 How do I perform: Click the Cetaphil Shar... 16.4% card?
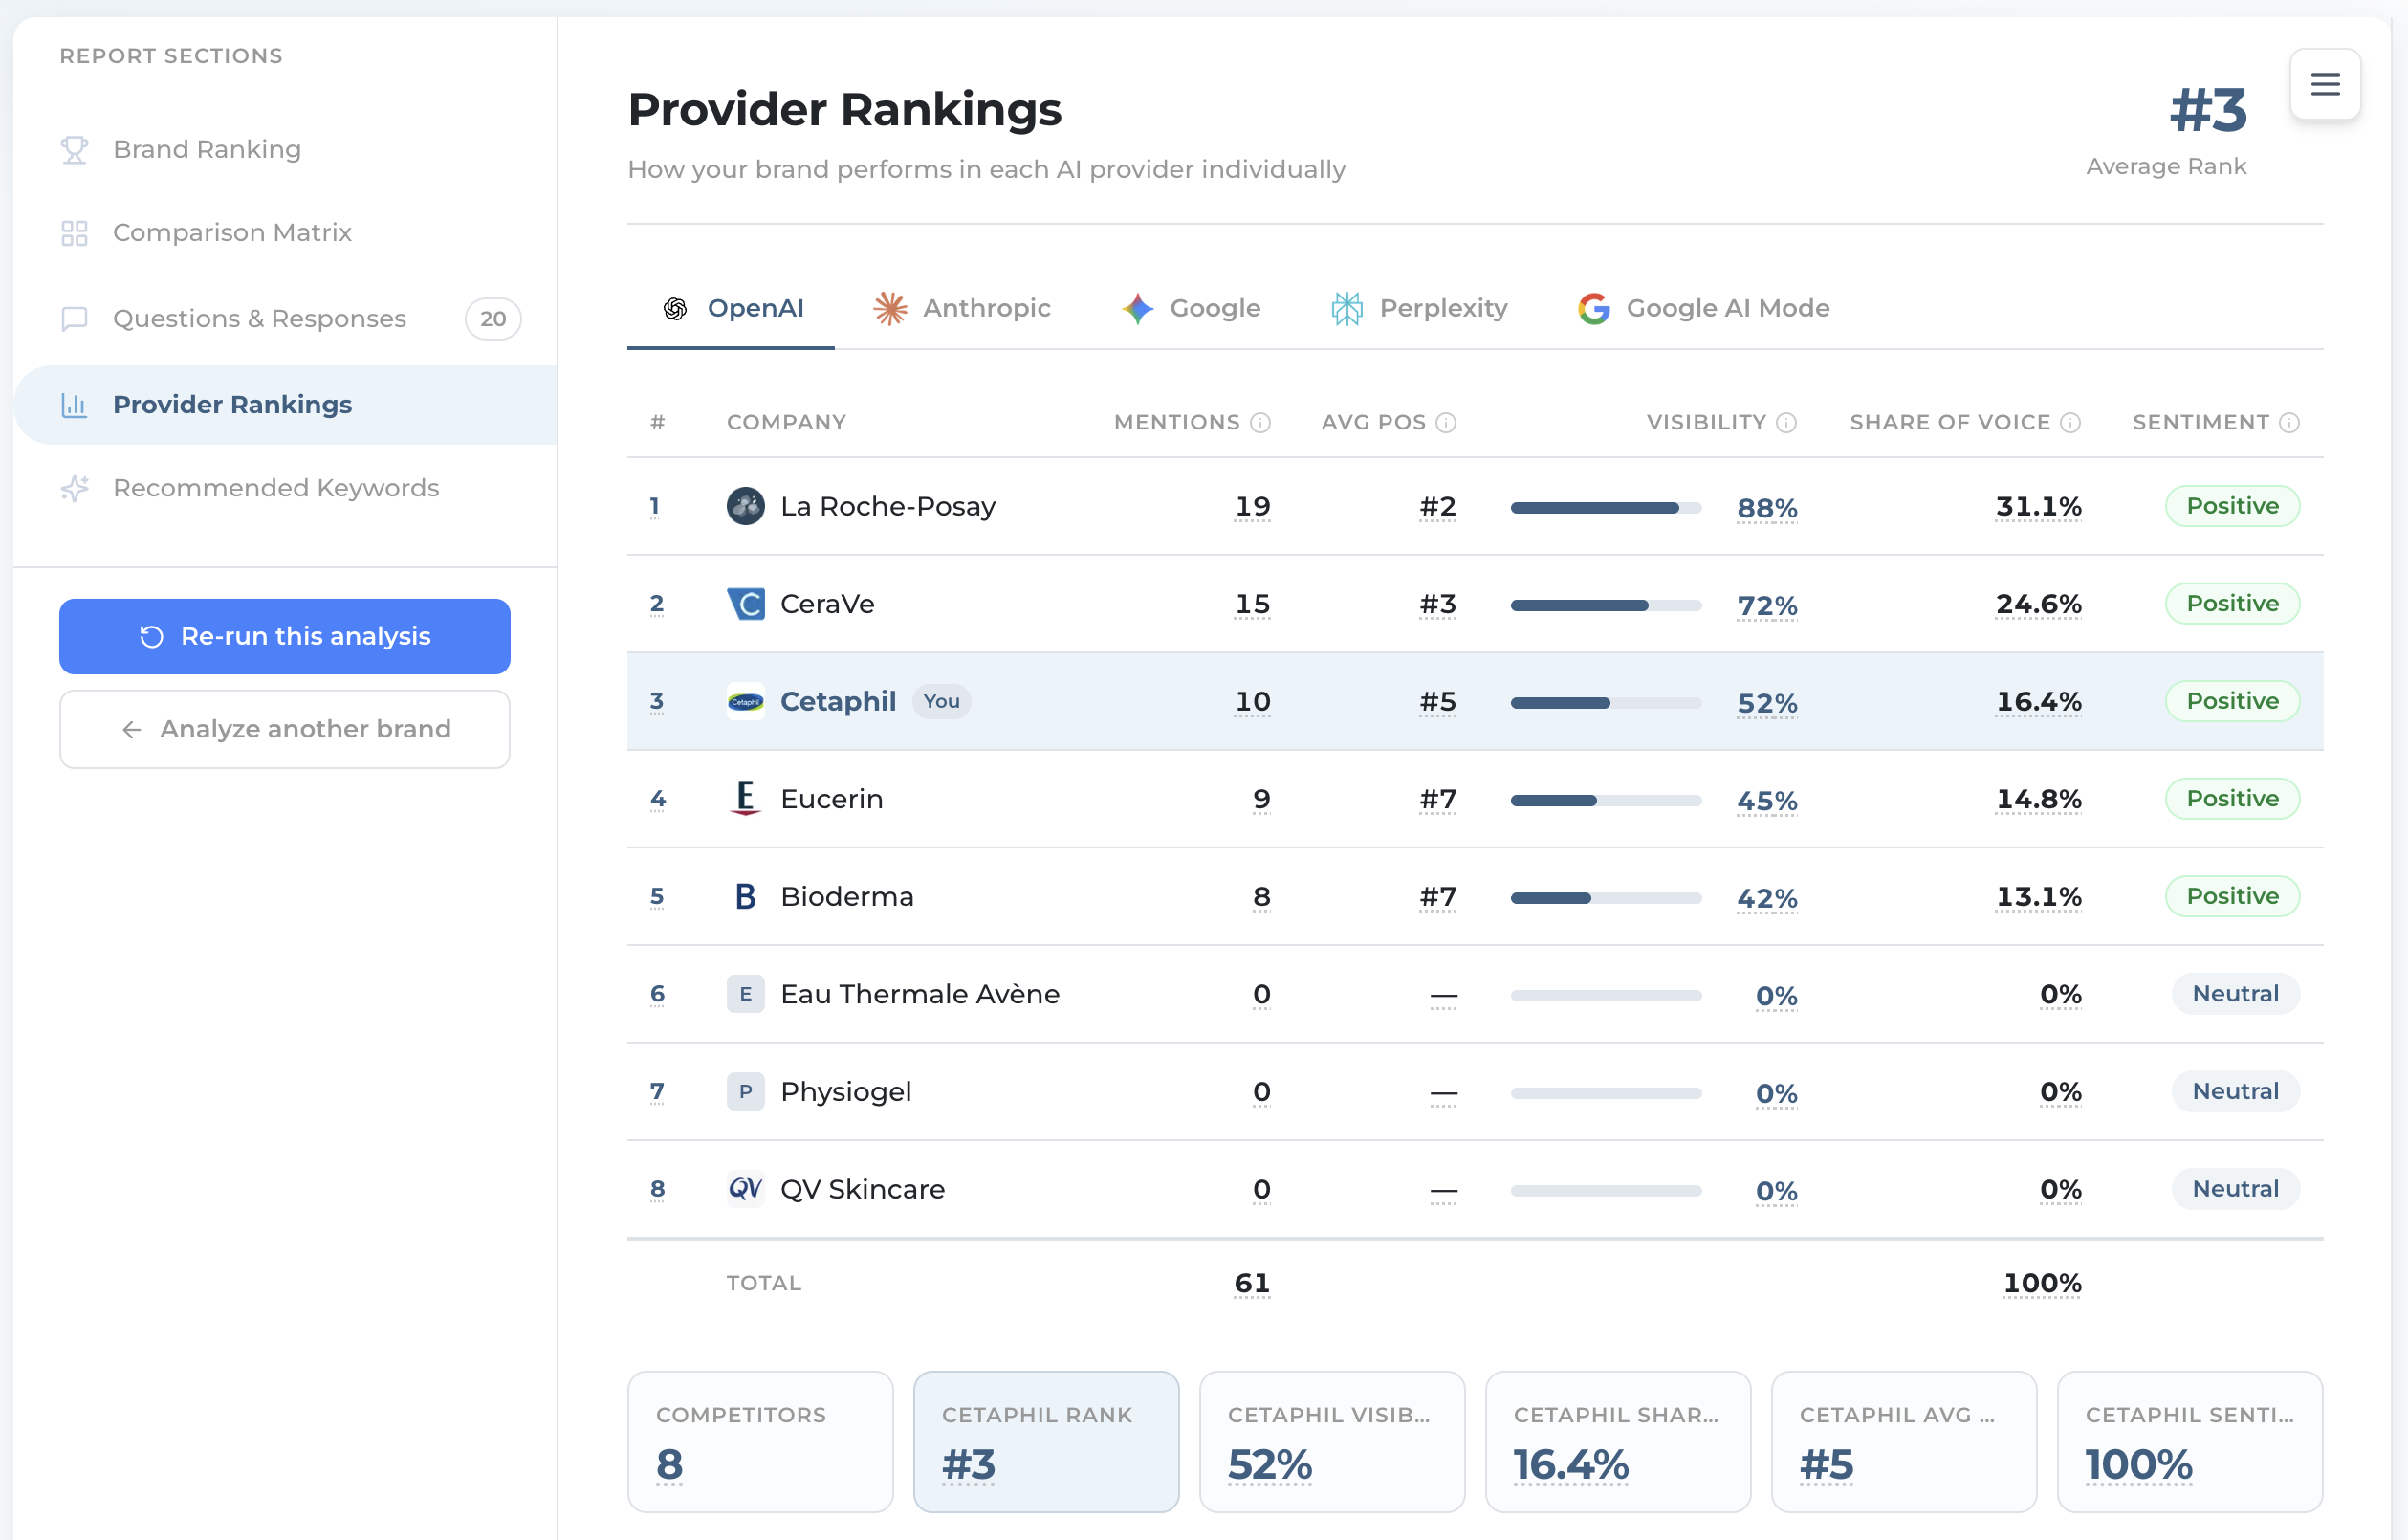tap(1618, 1442)
